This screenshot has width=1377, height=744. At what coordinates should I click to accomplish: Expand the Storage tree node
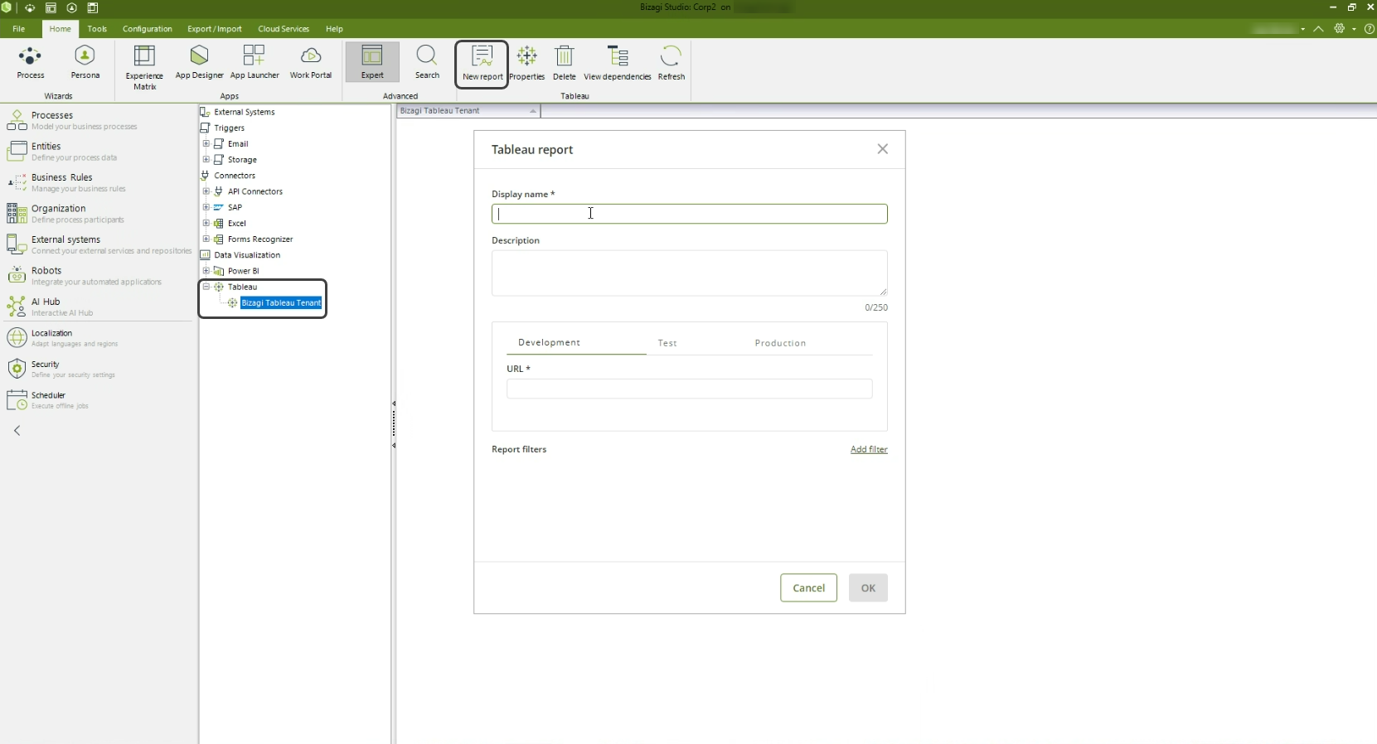point(206,159)
